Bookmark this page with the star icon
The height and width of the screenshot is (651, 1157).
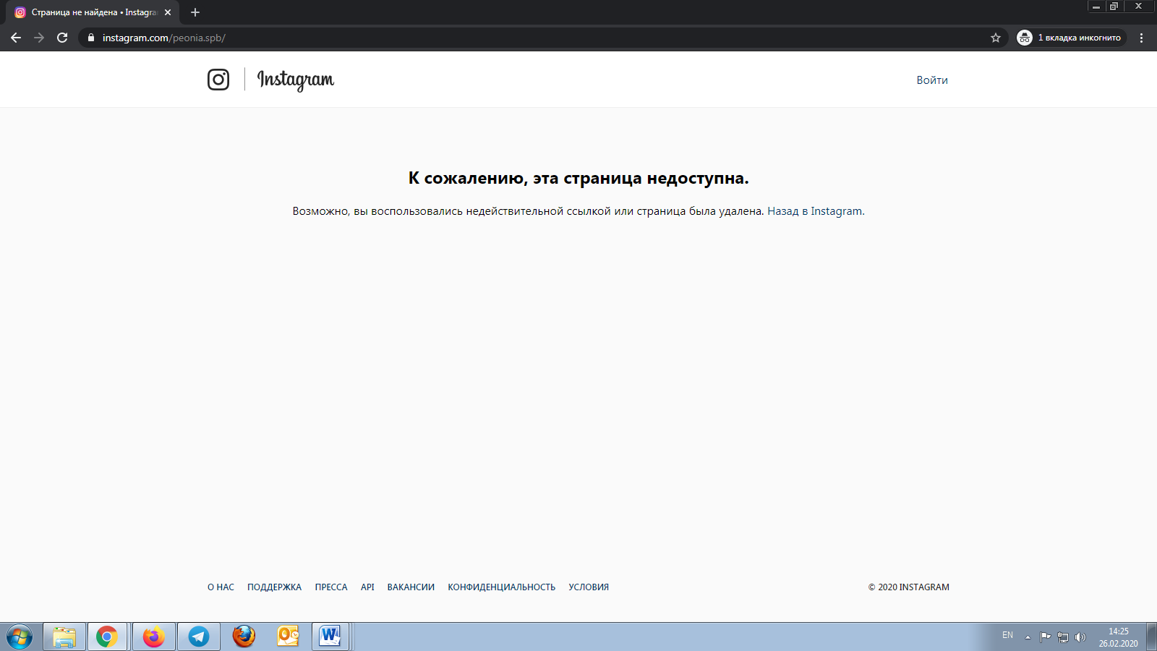pos(996,38)
